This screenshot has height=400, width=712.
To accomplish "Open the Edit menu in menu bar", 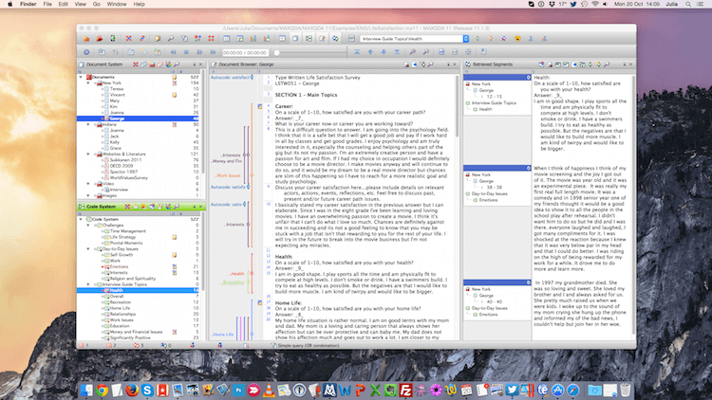I will (62, 5).
